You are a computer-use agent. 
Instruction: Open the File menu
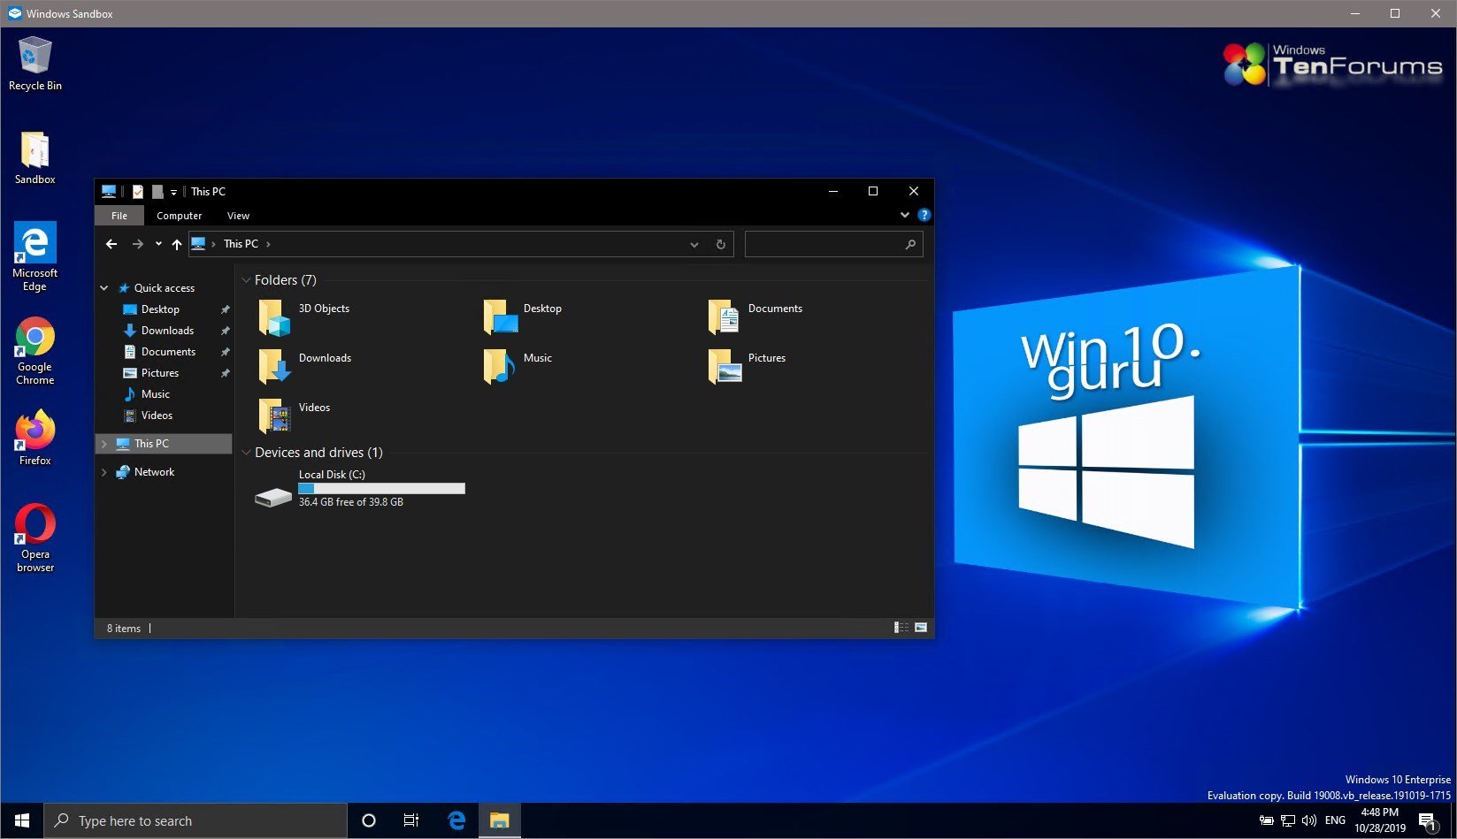point(119,215)
